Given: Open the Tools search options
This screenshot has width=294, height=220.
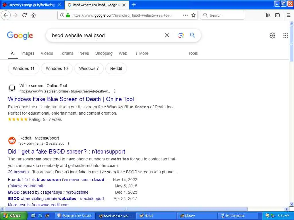Looking at the screenshot, I should tap(193, 53).
